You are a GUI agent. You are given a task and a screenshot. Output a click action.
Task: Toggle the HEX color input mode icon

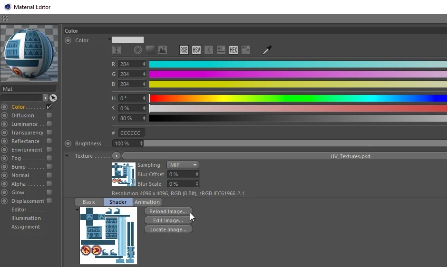(233, 50)
